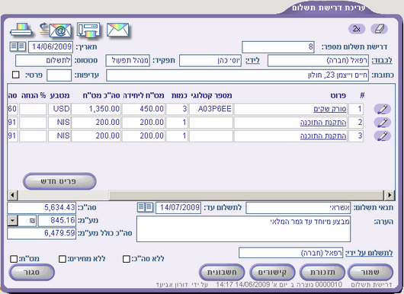Open the currency dropdown next to מע"מ
This screenshot has height=294, width=404.
(12, 221)
